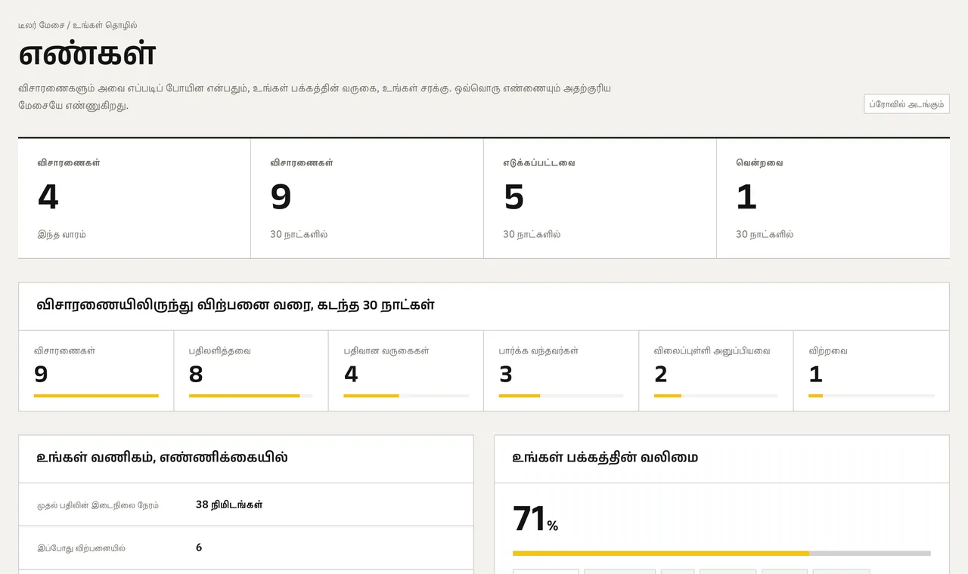Click the இப்போது விற்பனையில் row label
968x574 pixels.
tap(82, 548)
